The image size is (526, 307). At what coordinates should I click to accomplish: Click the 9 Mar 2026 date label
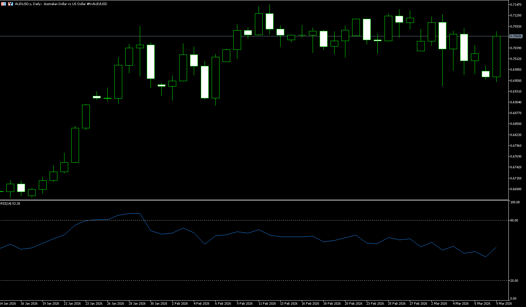click(504, 304)
